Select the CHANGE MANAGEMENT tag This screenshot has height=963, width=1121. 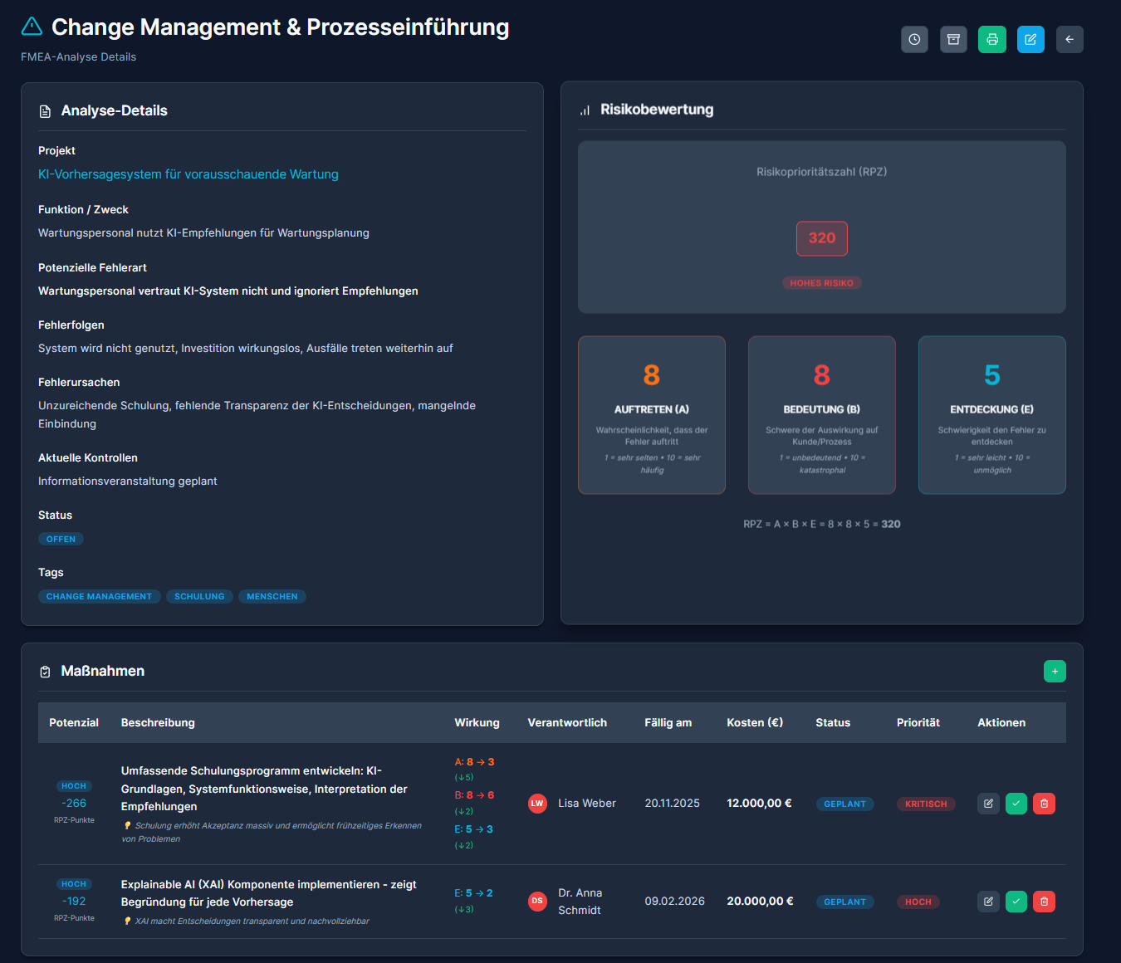[x=99, y=596]
